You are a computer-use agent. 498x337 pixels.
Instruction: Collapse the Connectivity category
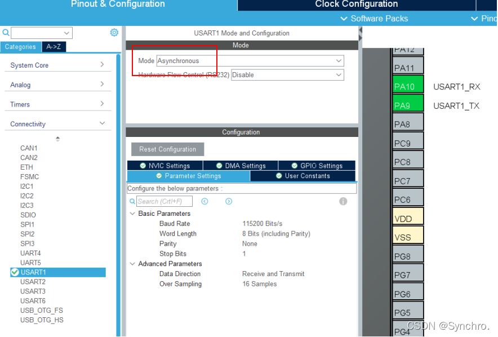pyautogui.click(x=58, y=124)
